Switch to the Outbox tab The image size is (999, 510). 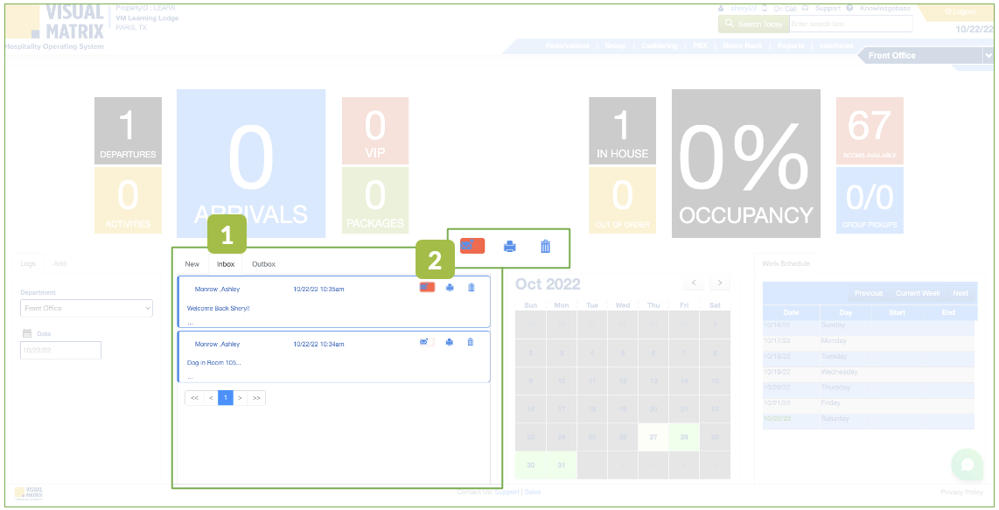tap(263, 264)
